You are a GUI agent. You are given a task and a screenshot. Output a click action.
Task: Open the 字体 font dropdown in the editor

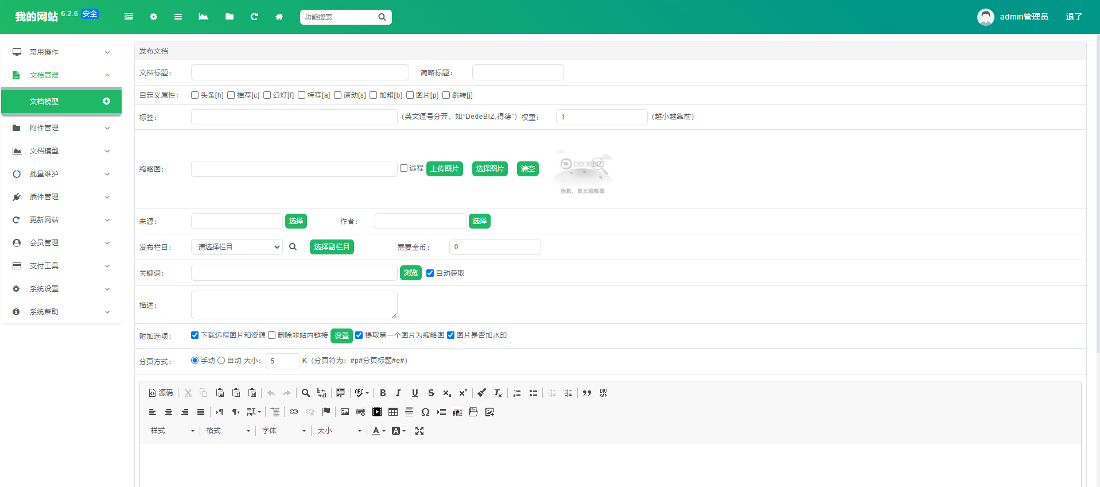[284, 431]
